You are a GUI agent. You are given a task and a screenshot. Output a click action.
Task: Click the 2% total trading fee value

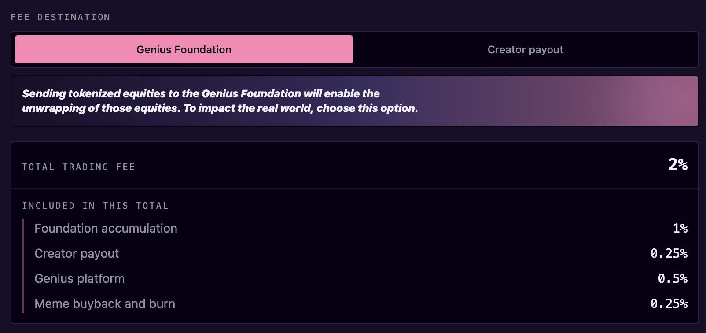(x=678, y=165)
